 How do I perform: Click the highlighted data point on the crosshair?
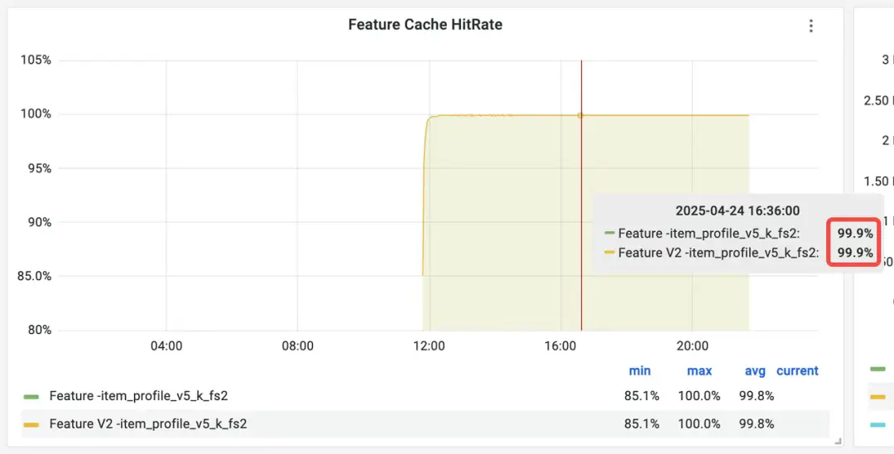(580, 115)
